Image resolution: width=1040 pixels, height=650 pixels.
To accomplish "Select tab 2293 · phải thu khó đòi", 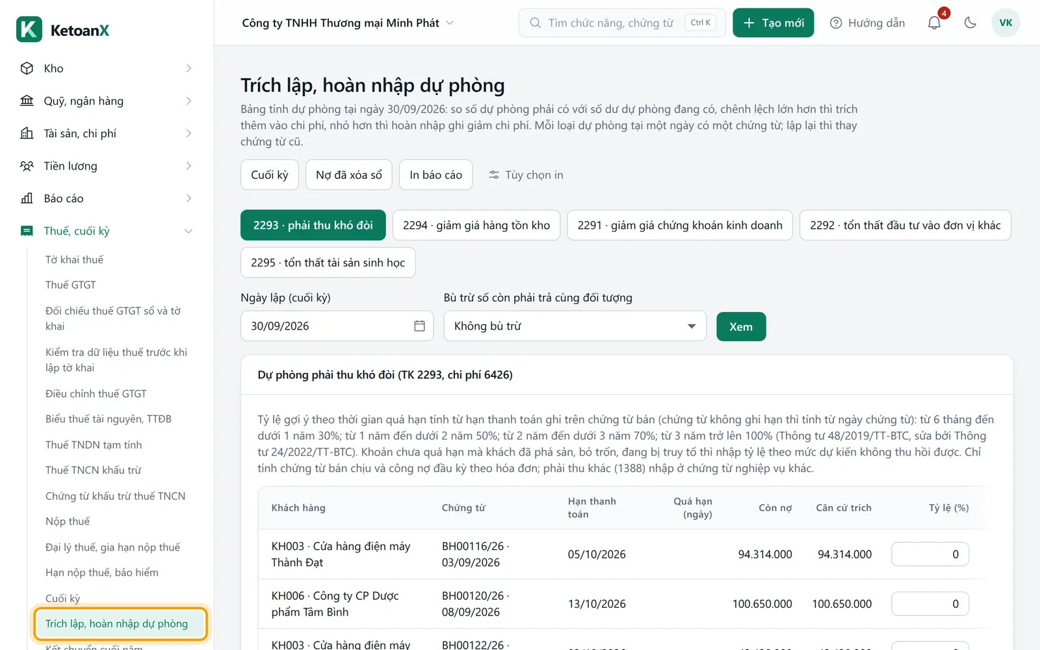I will coord(313,225).
